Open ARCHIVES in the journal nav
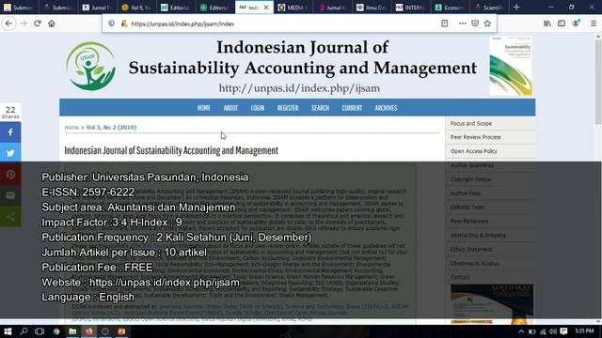The height and width of the screenshot is (338, 602). point(386,108)
